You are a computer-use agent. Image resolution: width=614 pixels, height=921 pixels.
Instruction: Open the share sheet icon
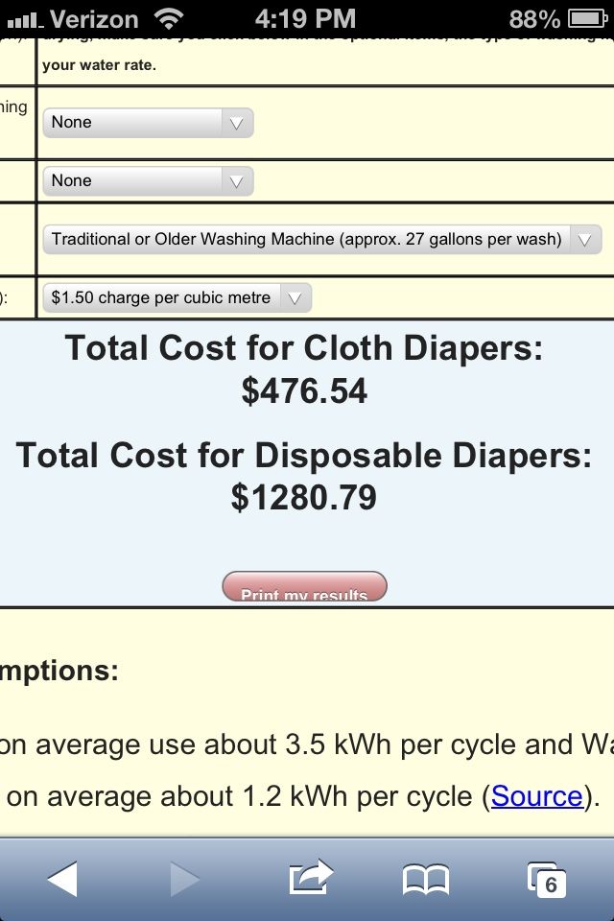click(x=311, y=878)
